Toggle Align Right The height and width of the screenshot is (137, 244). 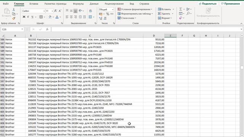(x=75, y=17)
